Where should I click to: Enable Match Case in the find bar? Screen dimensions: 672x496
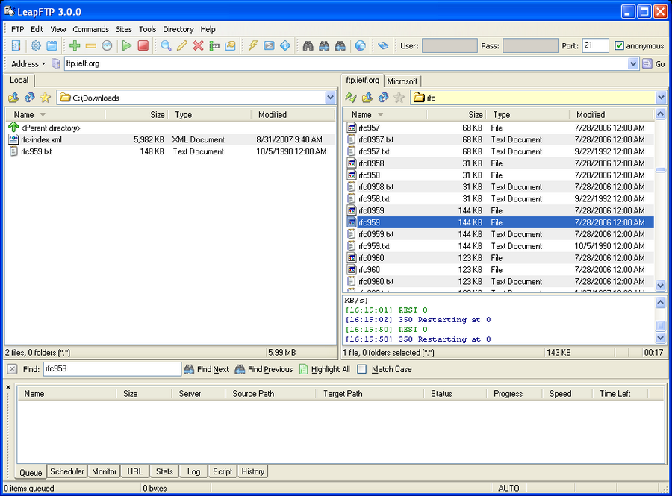[363, 369]
